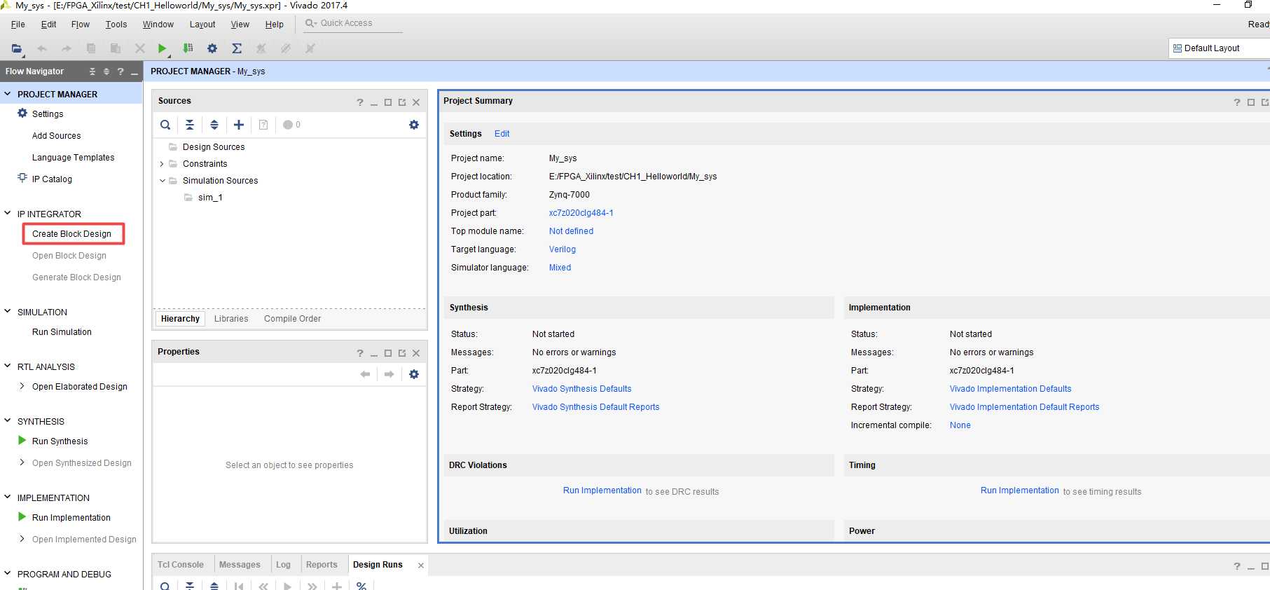1270x590 pixels.
Task: Click Project Summary help question mark
Action: [1237, 102]
